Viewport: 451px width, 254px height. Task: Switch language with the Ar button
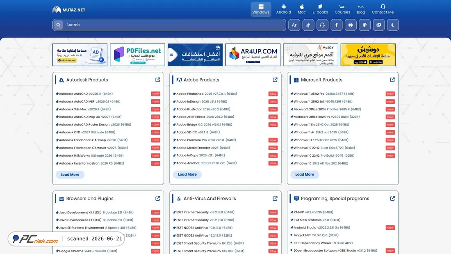pyautogui.click(x=294, y=25)
